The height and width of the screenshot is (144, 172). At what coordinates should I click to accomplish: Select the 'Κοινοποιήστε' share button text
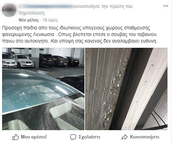click(x=145, y=137)
